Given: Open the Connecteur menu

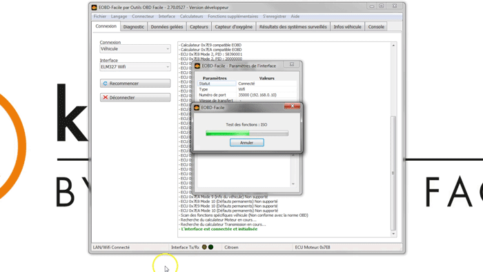Looking at the screenshot, I should click(x=143, y=17).
